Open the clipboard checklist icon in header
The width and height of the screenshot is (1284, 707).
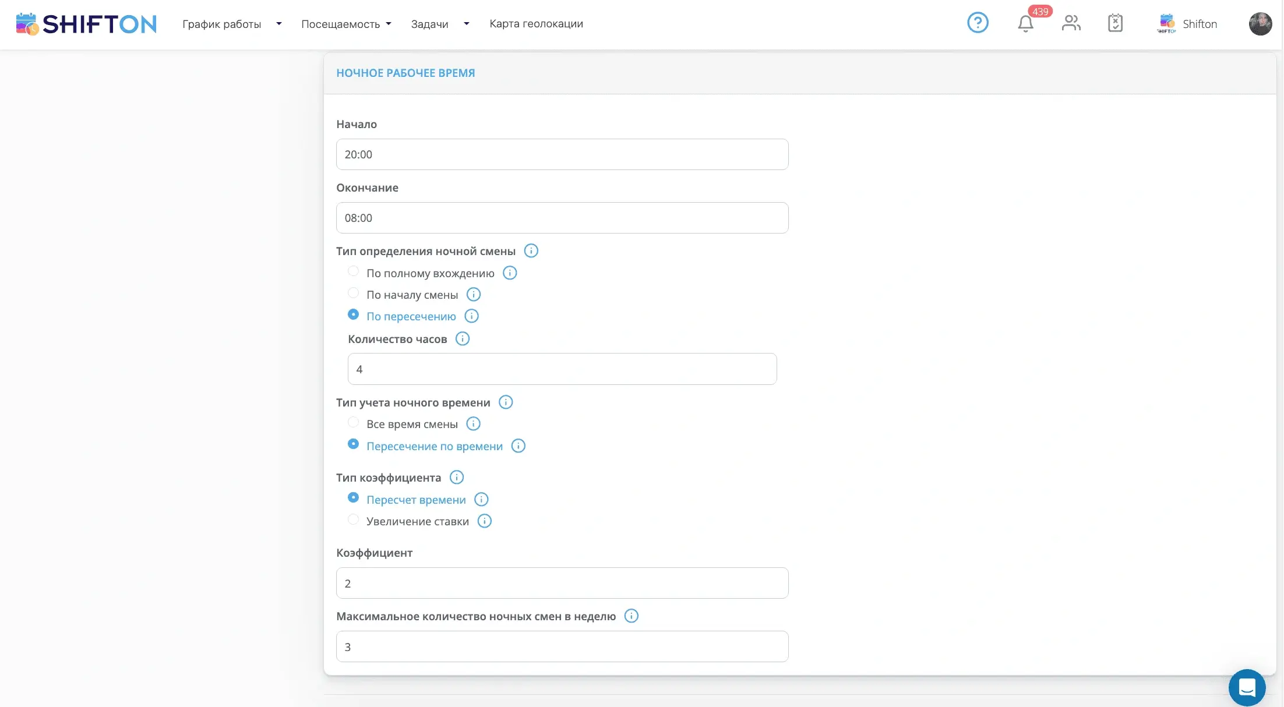[1115, 23]
